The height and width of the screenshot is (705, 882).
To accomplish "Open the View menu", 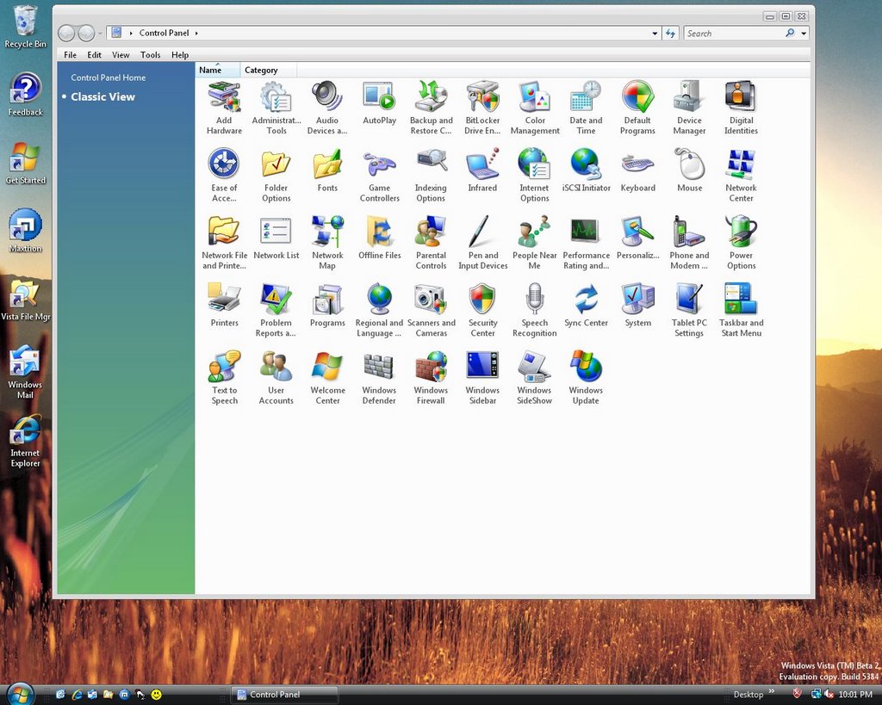I will coord(121,55).
